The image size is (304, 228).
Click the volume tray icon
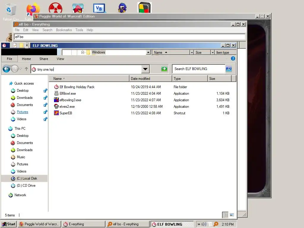204,224
